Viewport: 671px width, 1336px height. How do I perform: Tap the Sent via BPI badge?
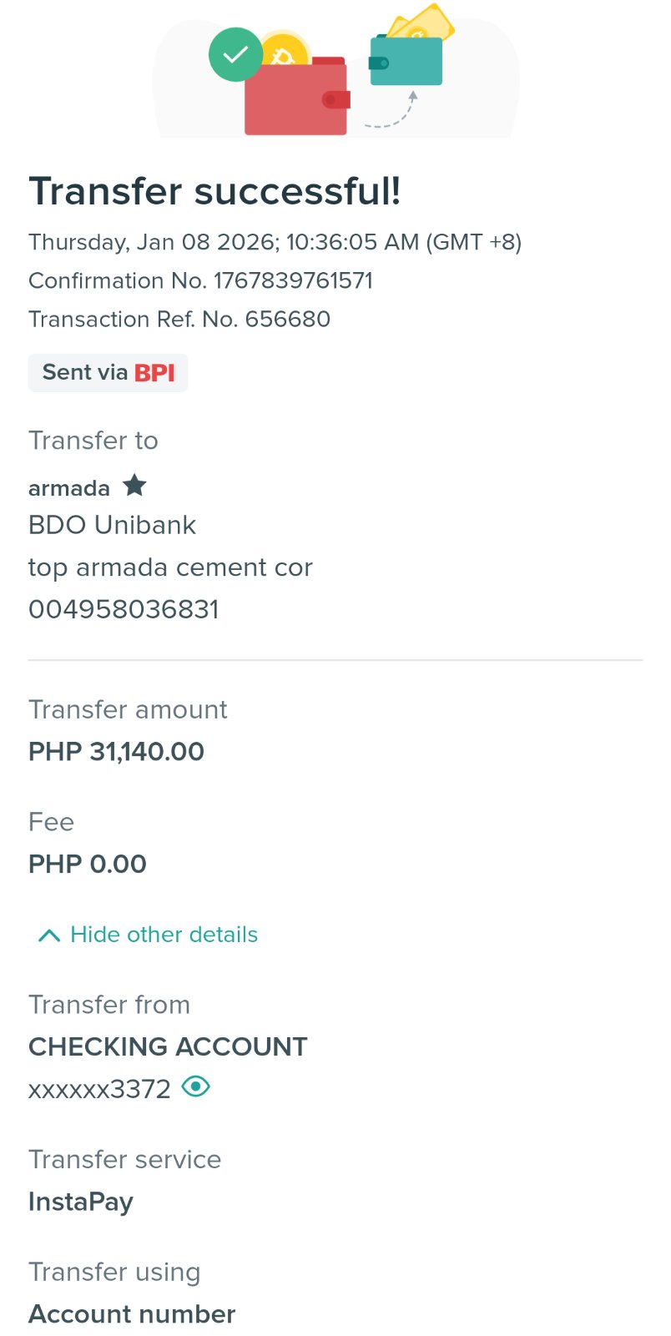pos(108,372)
